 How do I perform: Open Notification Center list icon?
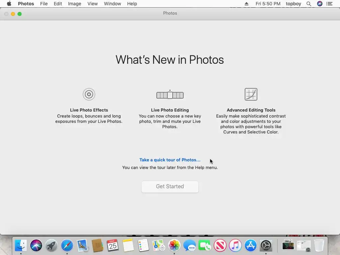329,4
